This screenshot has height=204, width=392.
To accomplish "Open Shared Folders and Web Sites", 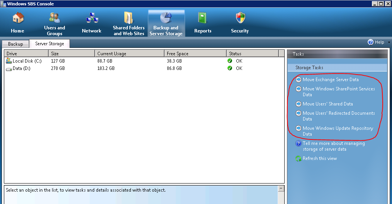I will 129,19.
